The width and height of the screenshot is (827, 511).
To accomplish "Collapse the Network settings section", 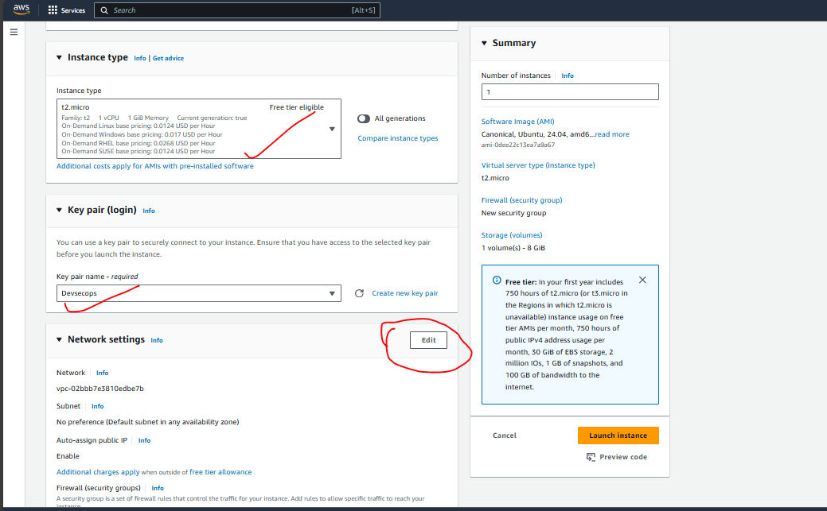I will (x=59, y=339).
